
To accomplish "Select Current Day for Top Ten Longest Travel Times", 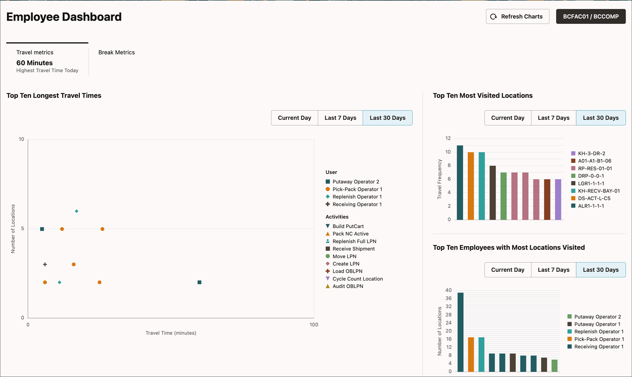I will (x=294, y=118).
